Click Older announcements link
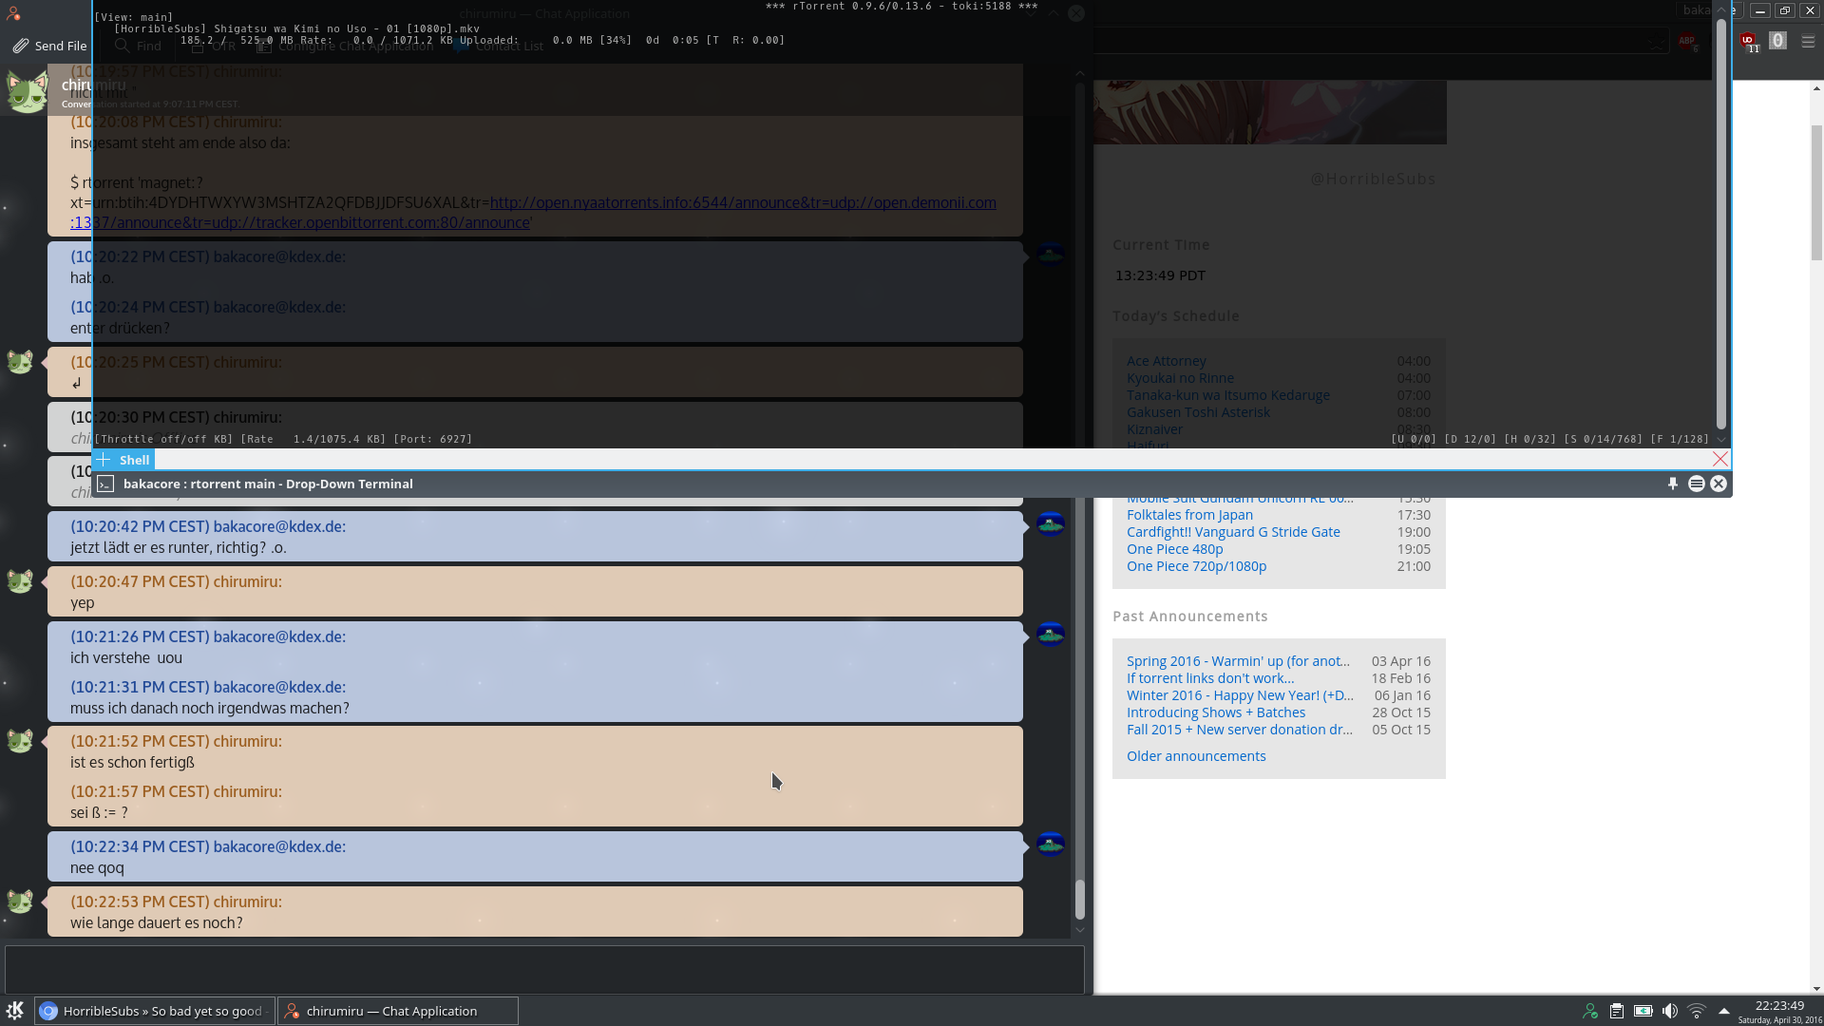 1196,756
